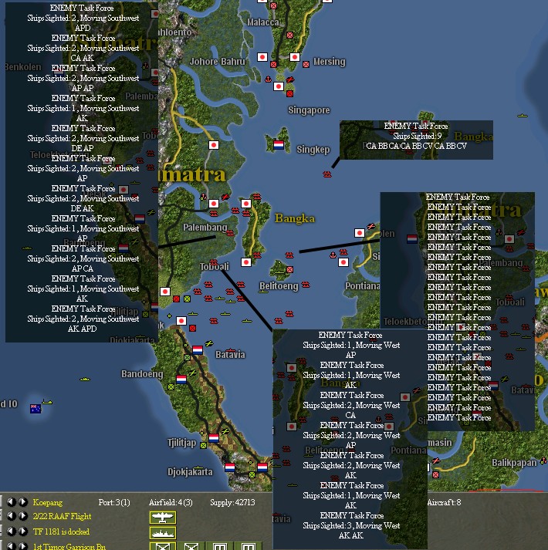
Task: Select the Japanese flag next to Mersing
Action: (295, 57)
